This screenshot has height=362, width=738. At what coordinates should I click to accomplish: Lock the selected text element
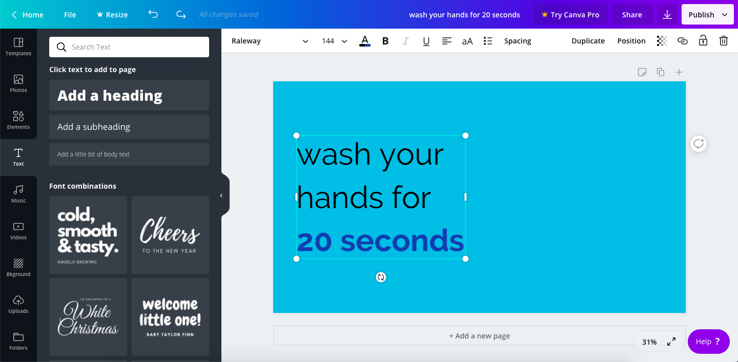point(703,40)
